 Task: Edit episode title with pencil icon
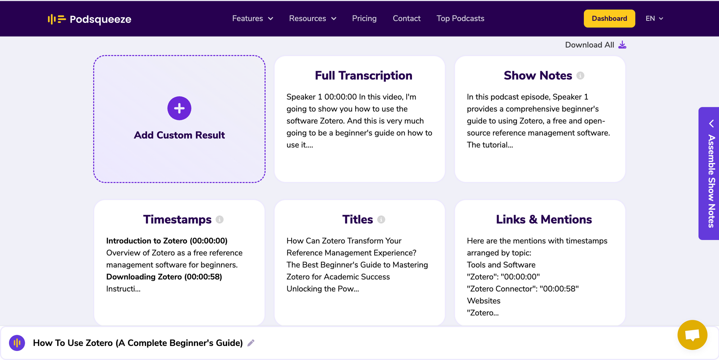click(x=251, y=343)
